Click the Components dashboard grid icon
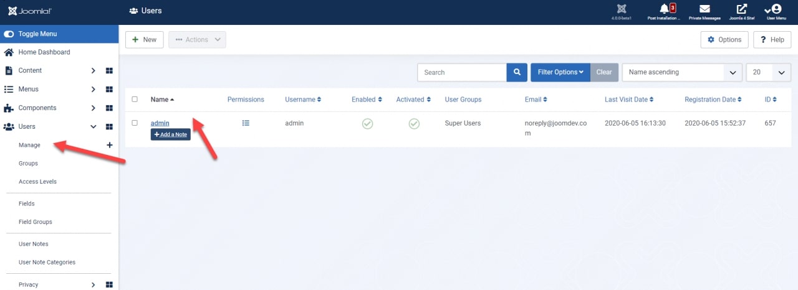 (x=109, y=108)
